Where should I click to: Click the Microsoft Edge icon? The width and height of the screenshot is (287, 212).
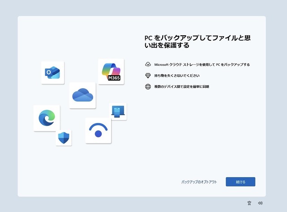click(47, 118)
